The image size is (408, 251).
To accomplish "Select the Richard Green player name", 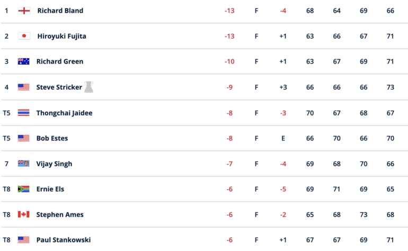I will pos(60,61).
